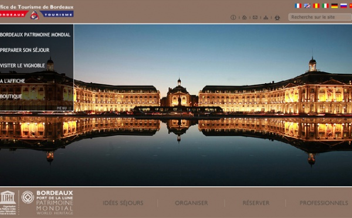
Task: Select Visiter le vignoble
Action: [22, 66]
